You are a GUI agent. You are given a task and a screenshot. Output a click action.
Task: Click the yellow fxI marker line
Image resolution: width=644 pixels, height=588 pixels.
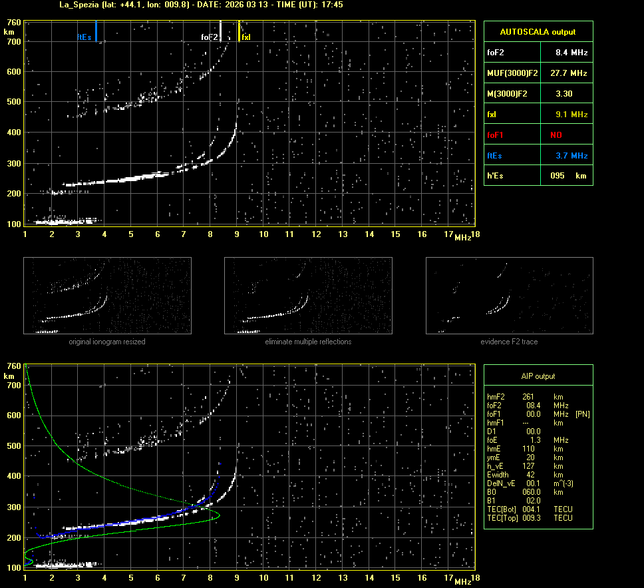coord(240,31)
